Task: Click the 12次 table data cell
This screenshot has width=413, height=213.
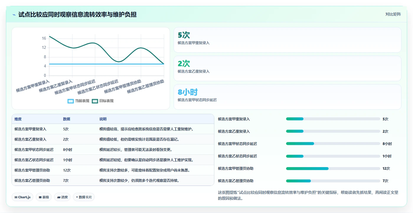Action: tap(67, 170)
